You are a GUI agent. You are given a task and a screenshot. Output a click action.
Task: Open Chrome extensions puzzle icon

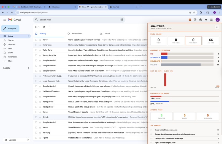(201, 12)
